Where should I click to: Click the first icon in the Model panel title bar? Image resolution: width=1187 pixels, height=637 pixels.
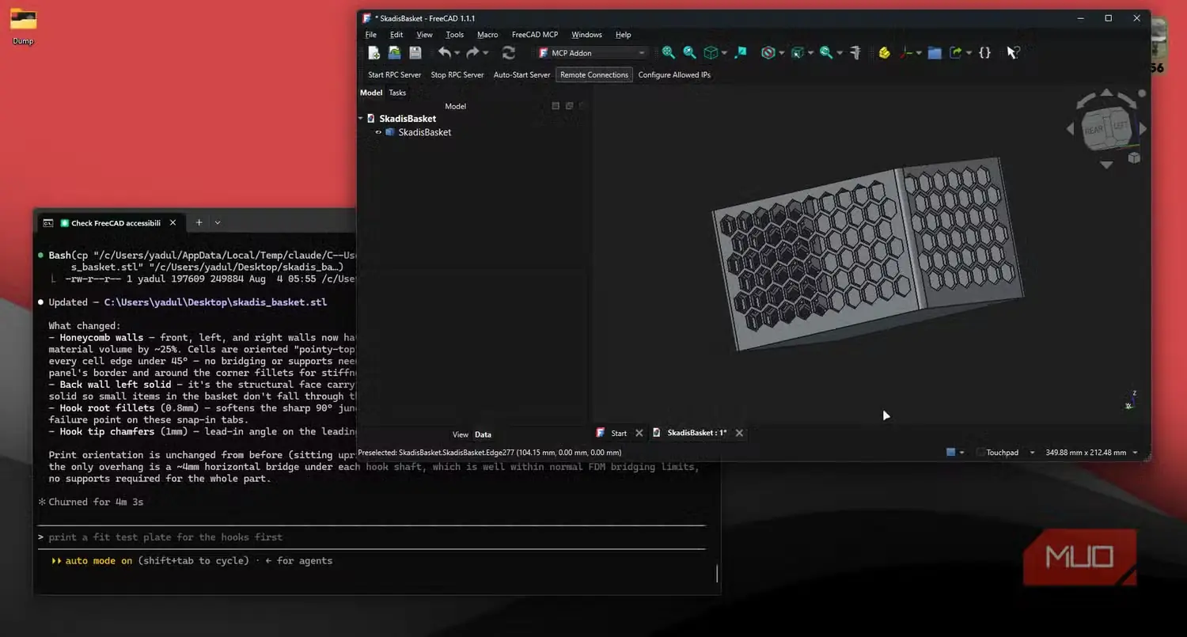coord(556,106)
